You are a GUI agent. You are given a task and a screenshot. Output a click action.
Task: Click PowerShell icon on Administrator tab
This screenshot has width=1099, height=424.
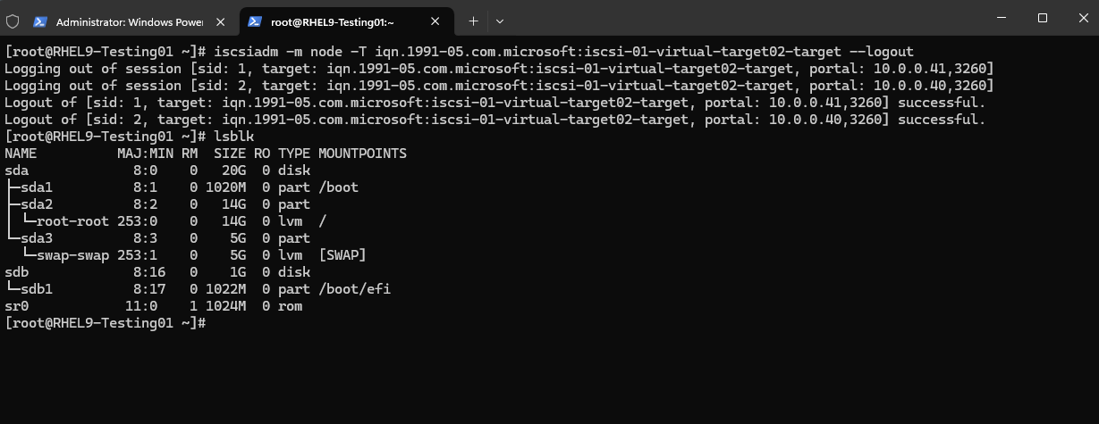pyautogui.click(x=40, y=21)
